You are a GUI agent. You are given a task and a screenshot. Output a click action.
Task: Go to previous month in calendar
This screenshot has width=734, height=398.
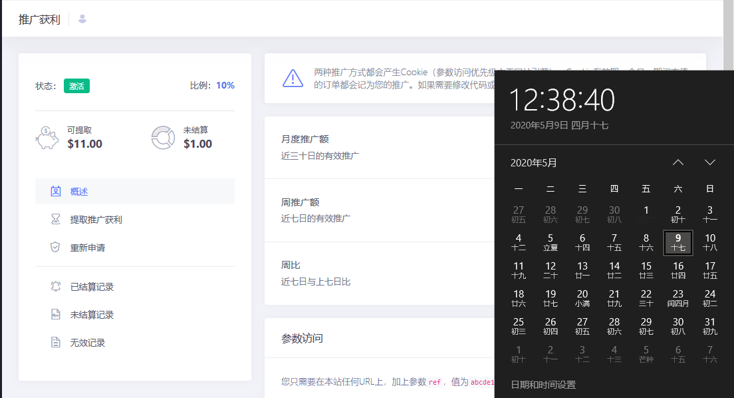677,162
